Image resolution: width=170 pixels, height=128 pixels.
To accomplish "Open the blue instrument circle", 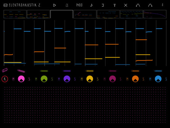I will tap(158, 79).
